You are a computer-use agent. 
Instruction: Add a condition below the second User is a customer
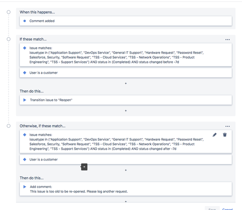(125, 170)
